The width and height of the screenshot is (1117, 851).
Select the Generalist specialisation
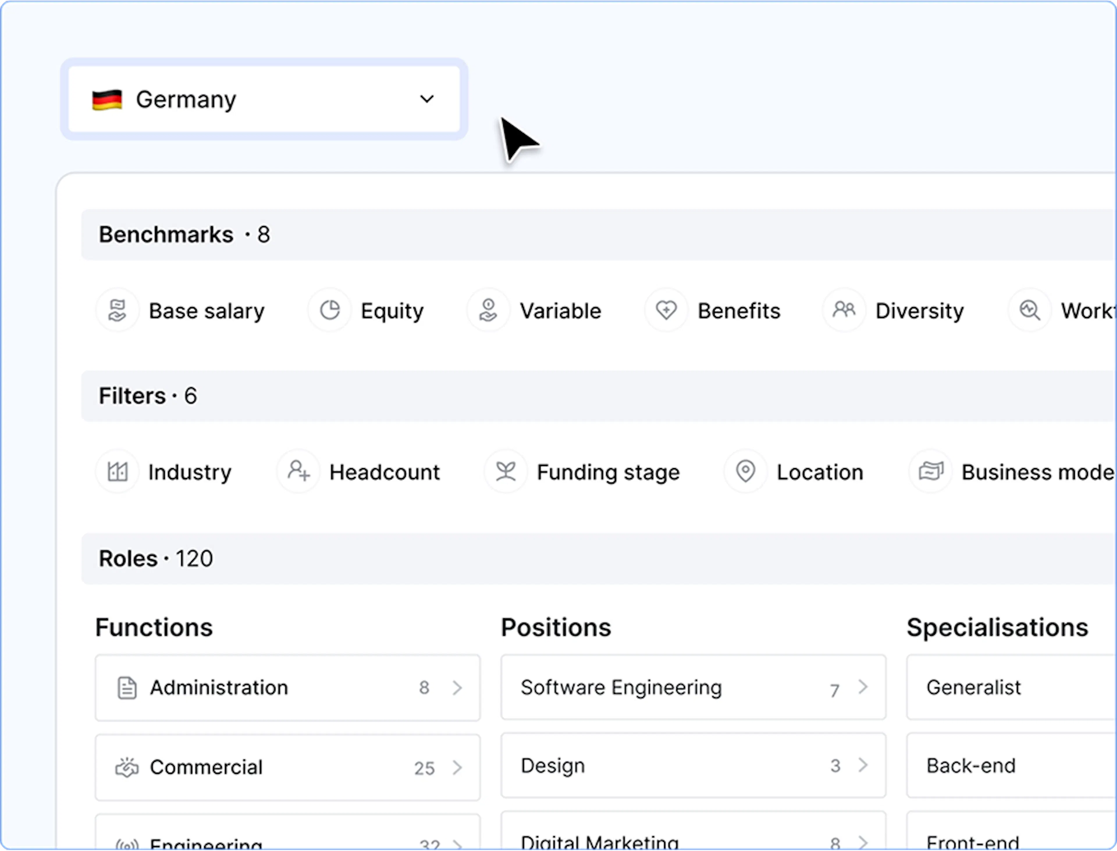[1012, 687]
